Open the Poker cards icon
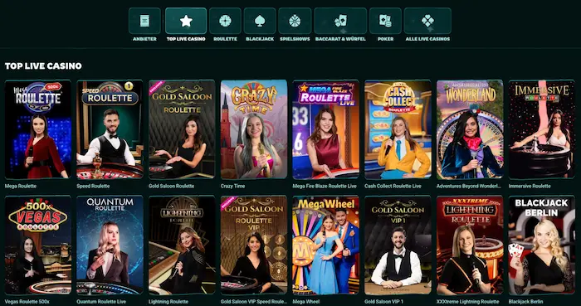This screenshot has width=581, height=306. (x=385, y=21)
